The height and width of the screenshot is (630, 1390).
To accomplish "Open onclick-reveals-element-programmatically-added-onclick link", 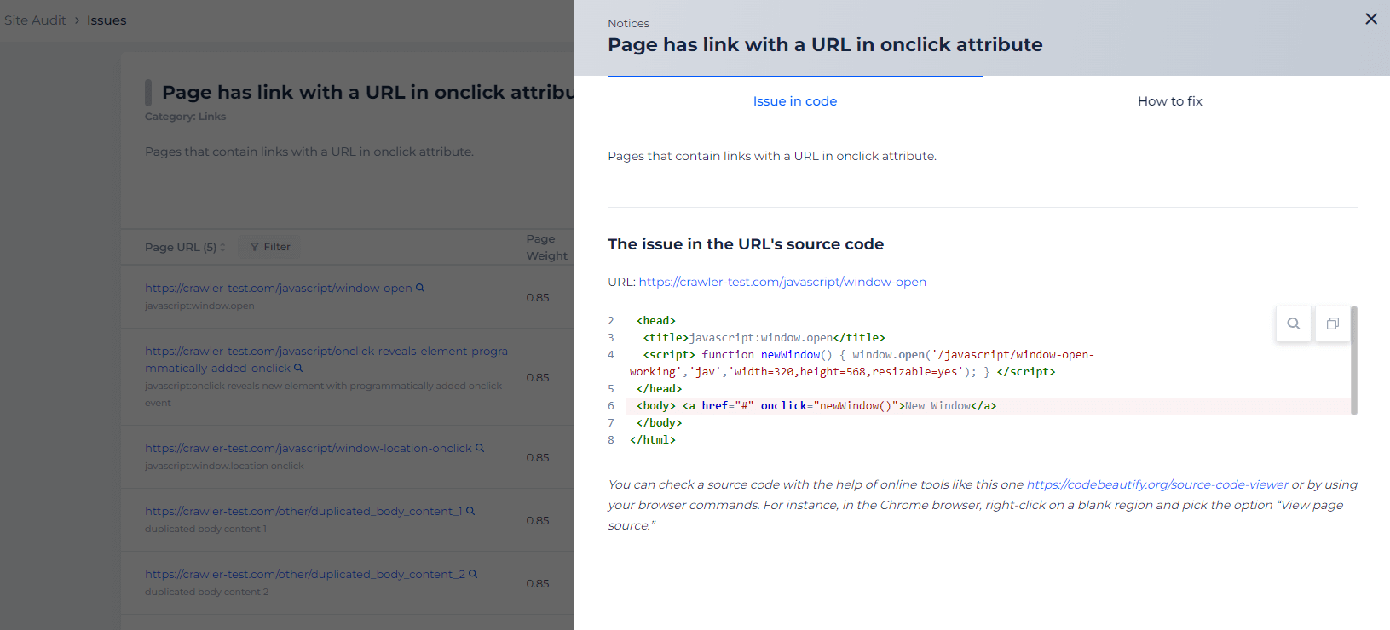I will click(x=326, y=360).
